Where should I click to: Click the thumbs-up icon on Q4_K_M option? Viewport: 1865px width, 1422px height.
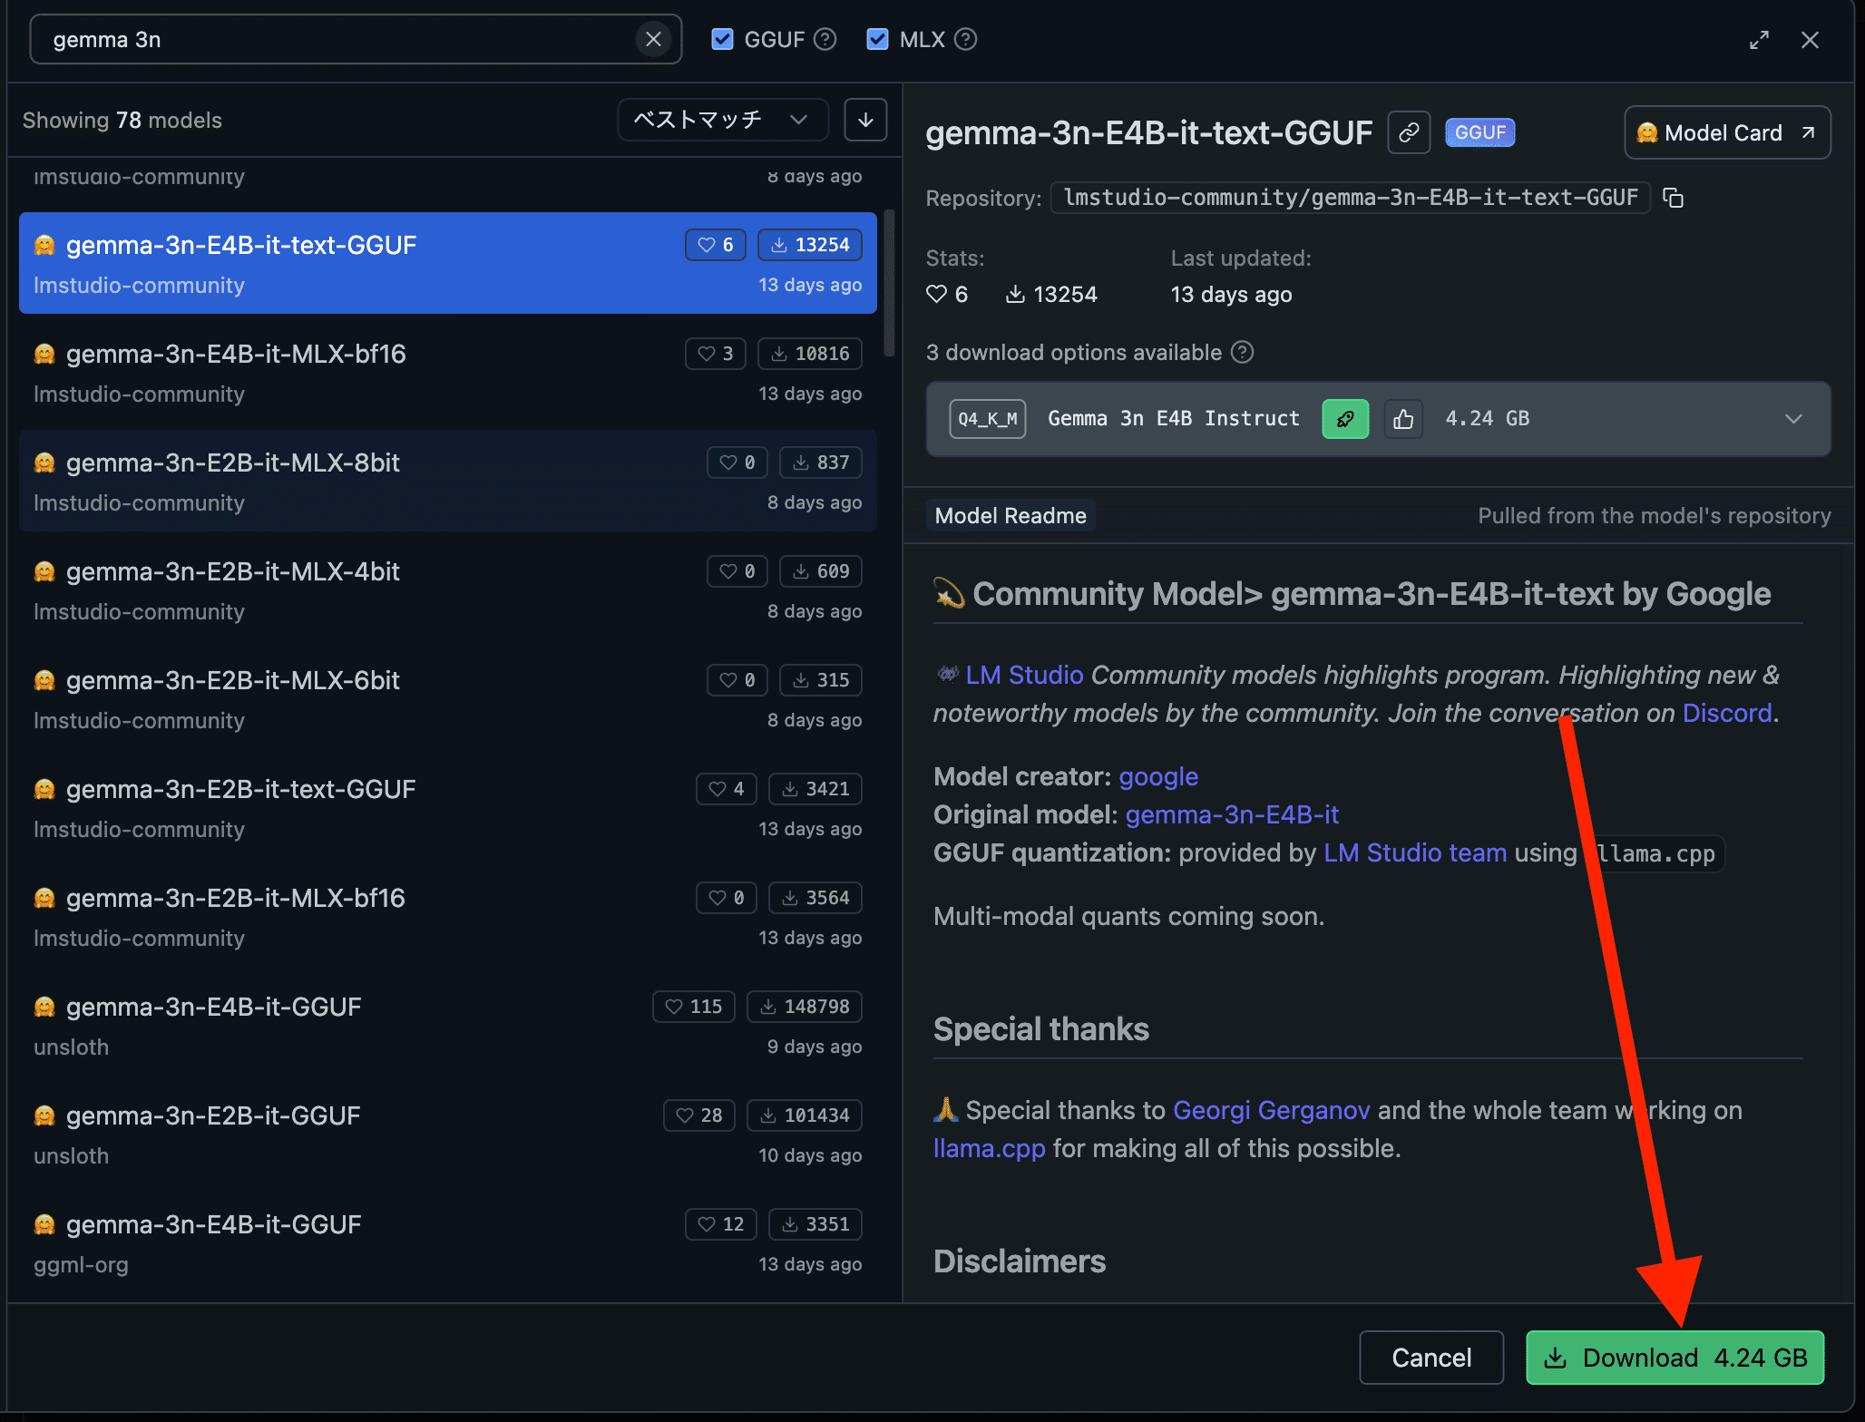pyautogui.click(x=1403, y=419)
